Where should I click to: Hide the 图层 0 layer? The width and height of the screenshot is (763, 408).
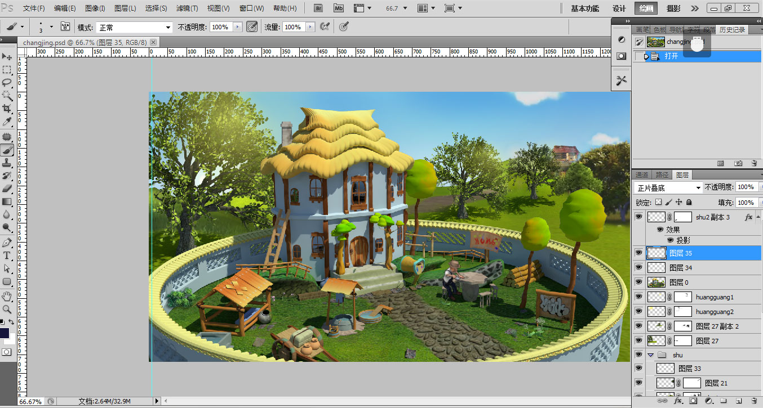pyautogui.click(x=638, y=283)
